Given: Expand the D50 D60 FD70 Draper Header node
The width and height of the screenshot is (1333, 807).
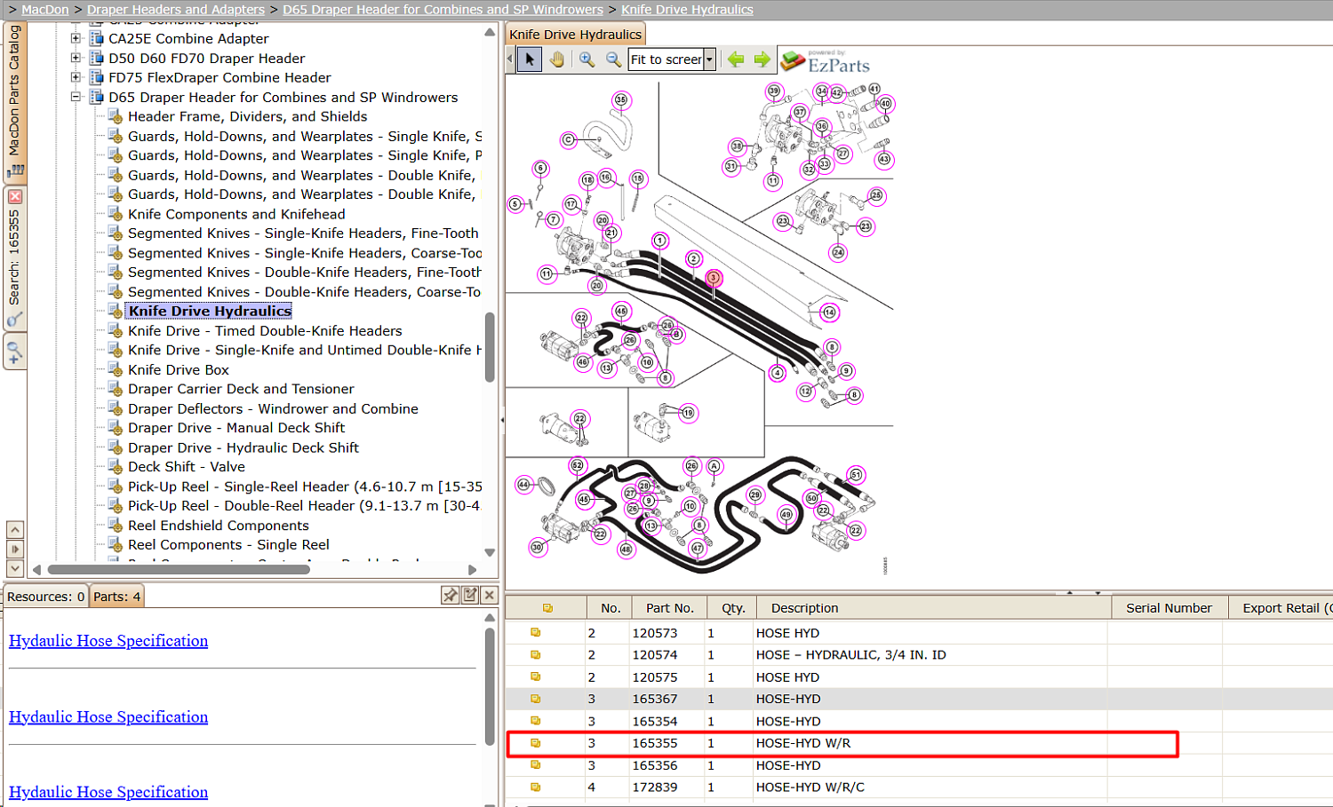Looking at the screenshot, I should click(x=76, y=58).
